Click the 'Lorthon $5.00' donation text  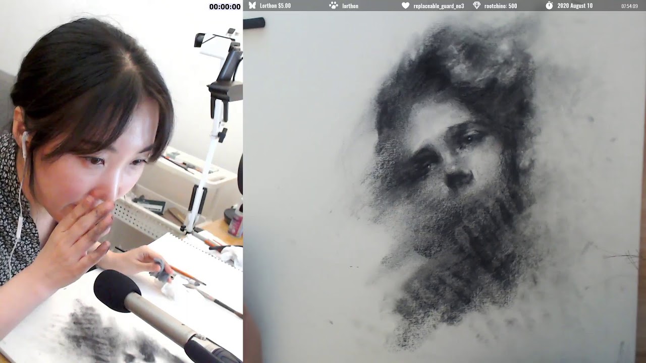click(x=275, y=6)
